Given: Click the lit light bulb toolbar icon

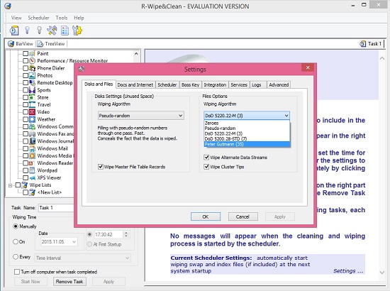Looking at the screenshot, I should (27, 30).
